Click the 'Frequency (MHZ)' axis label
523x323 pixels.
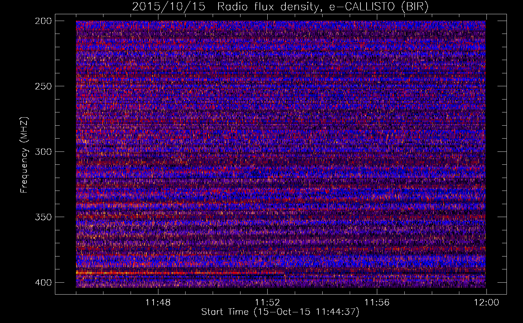pyautogui.click(x=24, y=154)
